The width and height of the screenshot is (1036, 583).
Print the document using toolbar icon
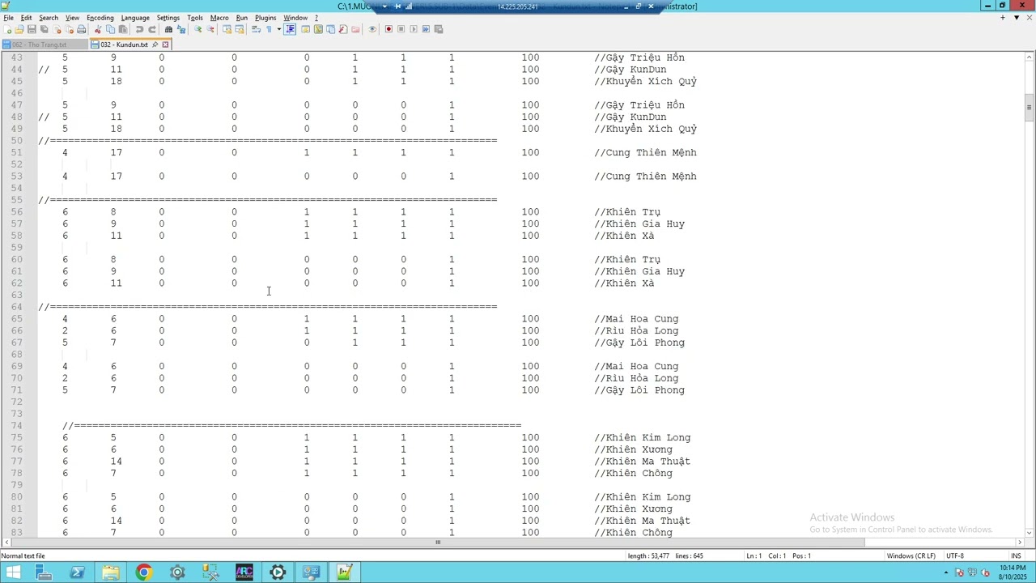point(82,29)
